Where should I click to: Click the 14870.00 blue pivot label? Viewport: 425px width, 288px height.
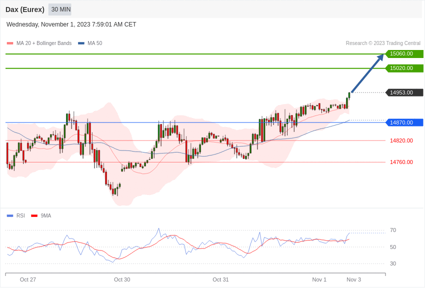tap(404, 122)
